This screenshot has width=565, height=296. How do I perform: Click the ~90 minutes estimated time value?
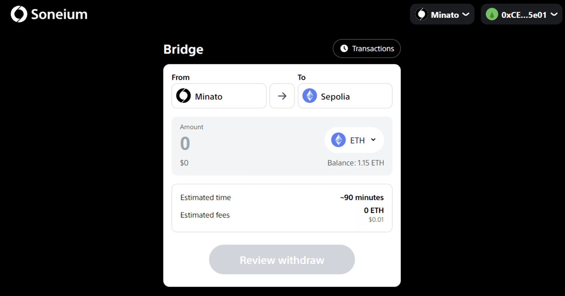[x=362, y=197]
